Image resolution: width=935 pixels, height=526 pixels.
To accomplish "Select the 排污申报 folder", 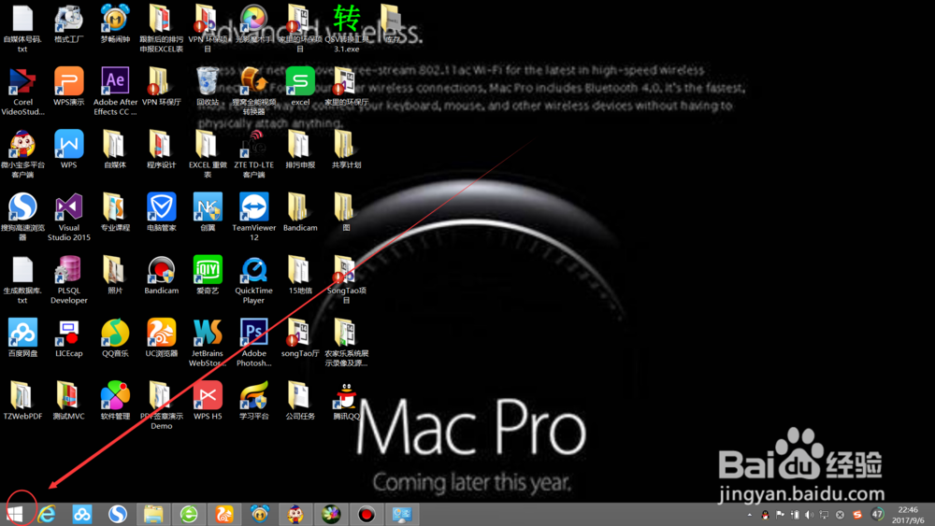I will [x=300, y=149].
